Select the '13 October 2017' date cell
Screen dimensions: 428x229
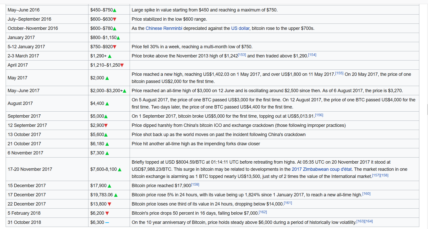coord(47,135)
